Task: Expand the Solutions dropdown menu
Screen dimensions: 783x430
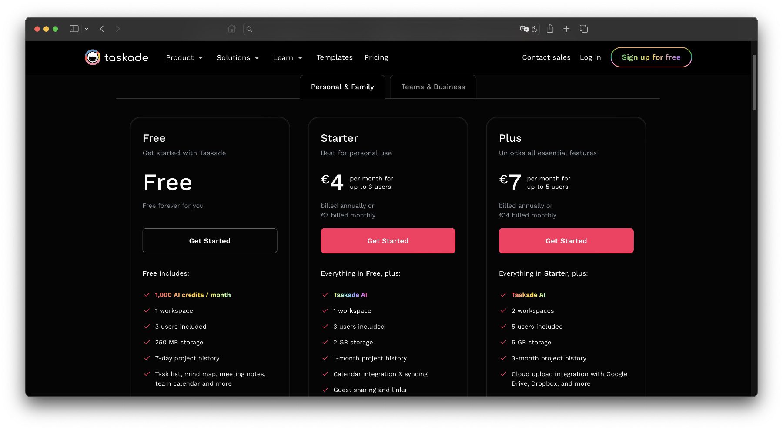Action: 238,57
